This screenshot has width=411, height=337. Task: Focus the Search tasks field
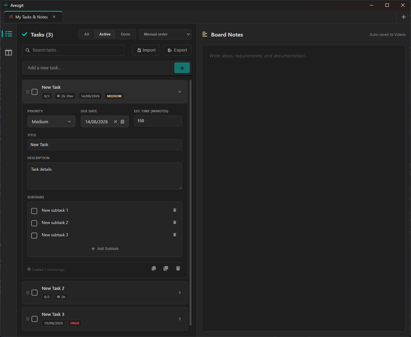pyautogui.click(x=73, y=50)
